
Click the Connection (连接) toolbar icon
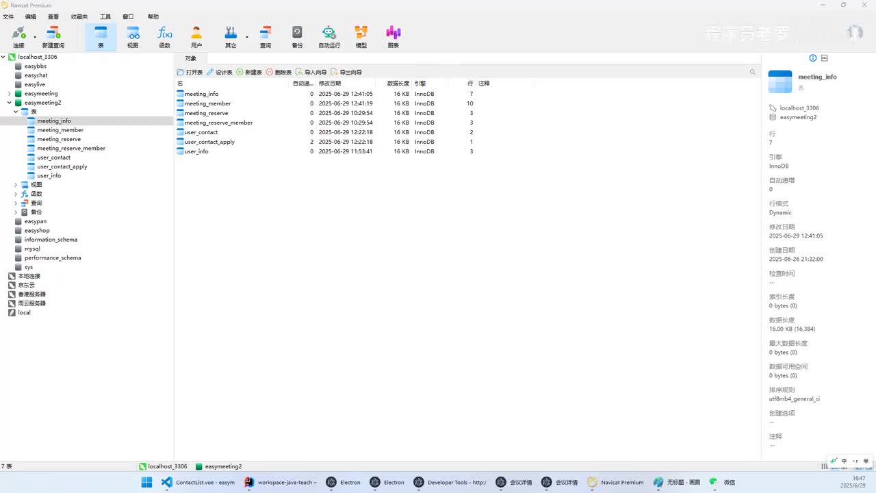tap(18, 36)
